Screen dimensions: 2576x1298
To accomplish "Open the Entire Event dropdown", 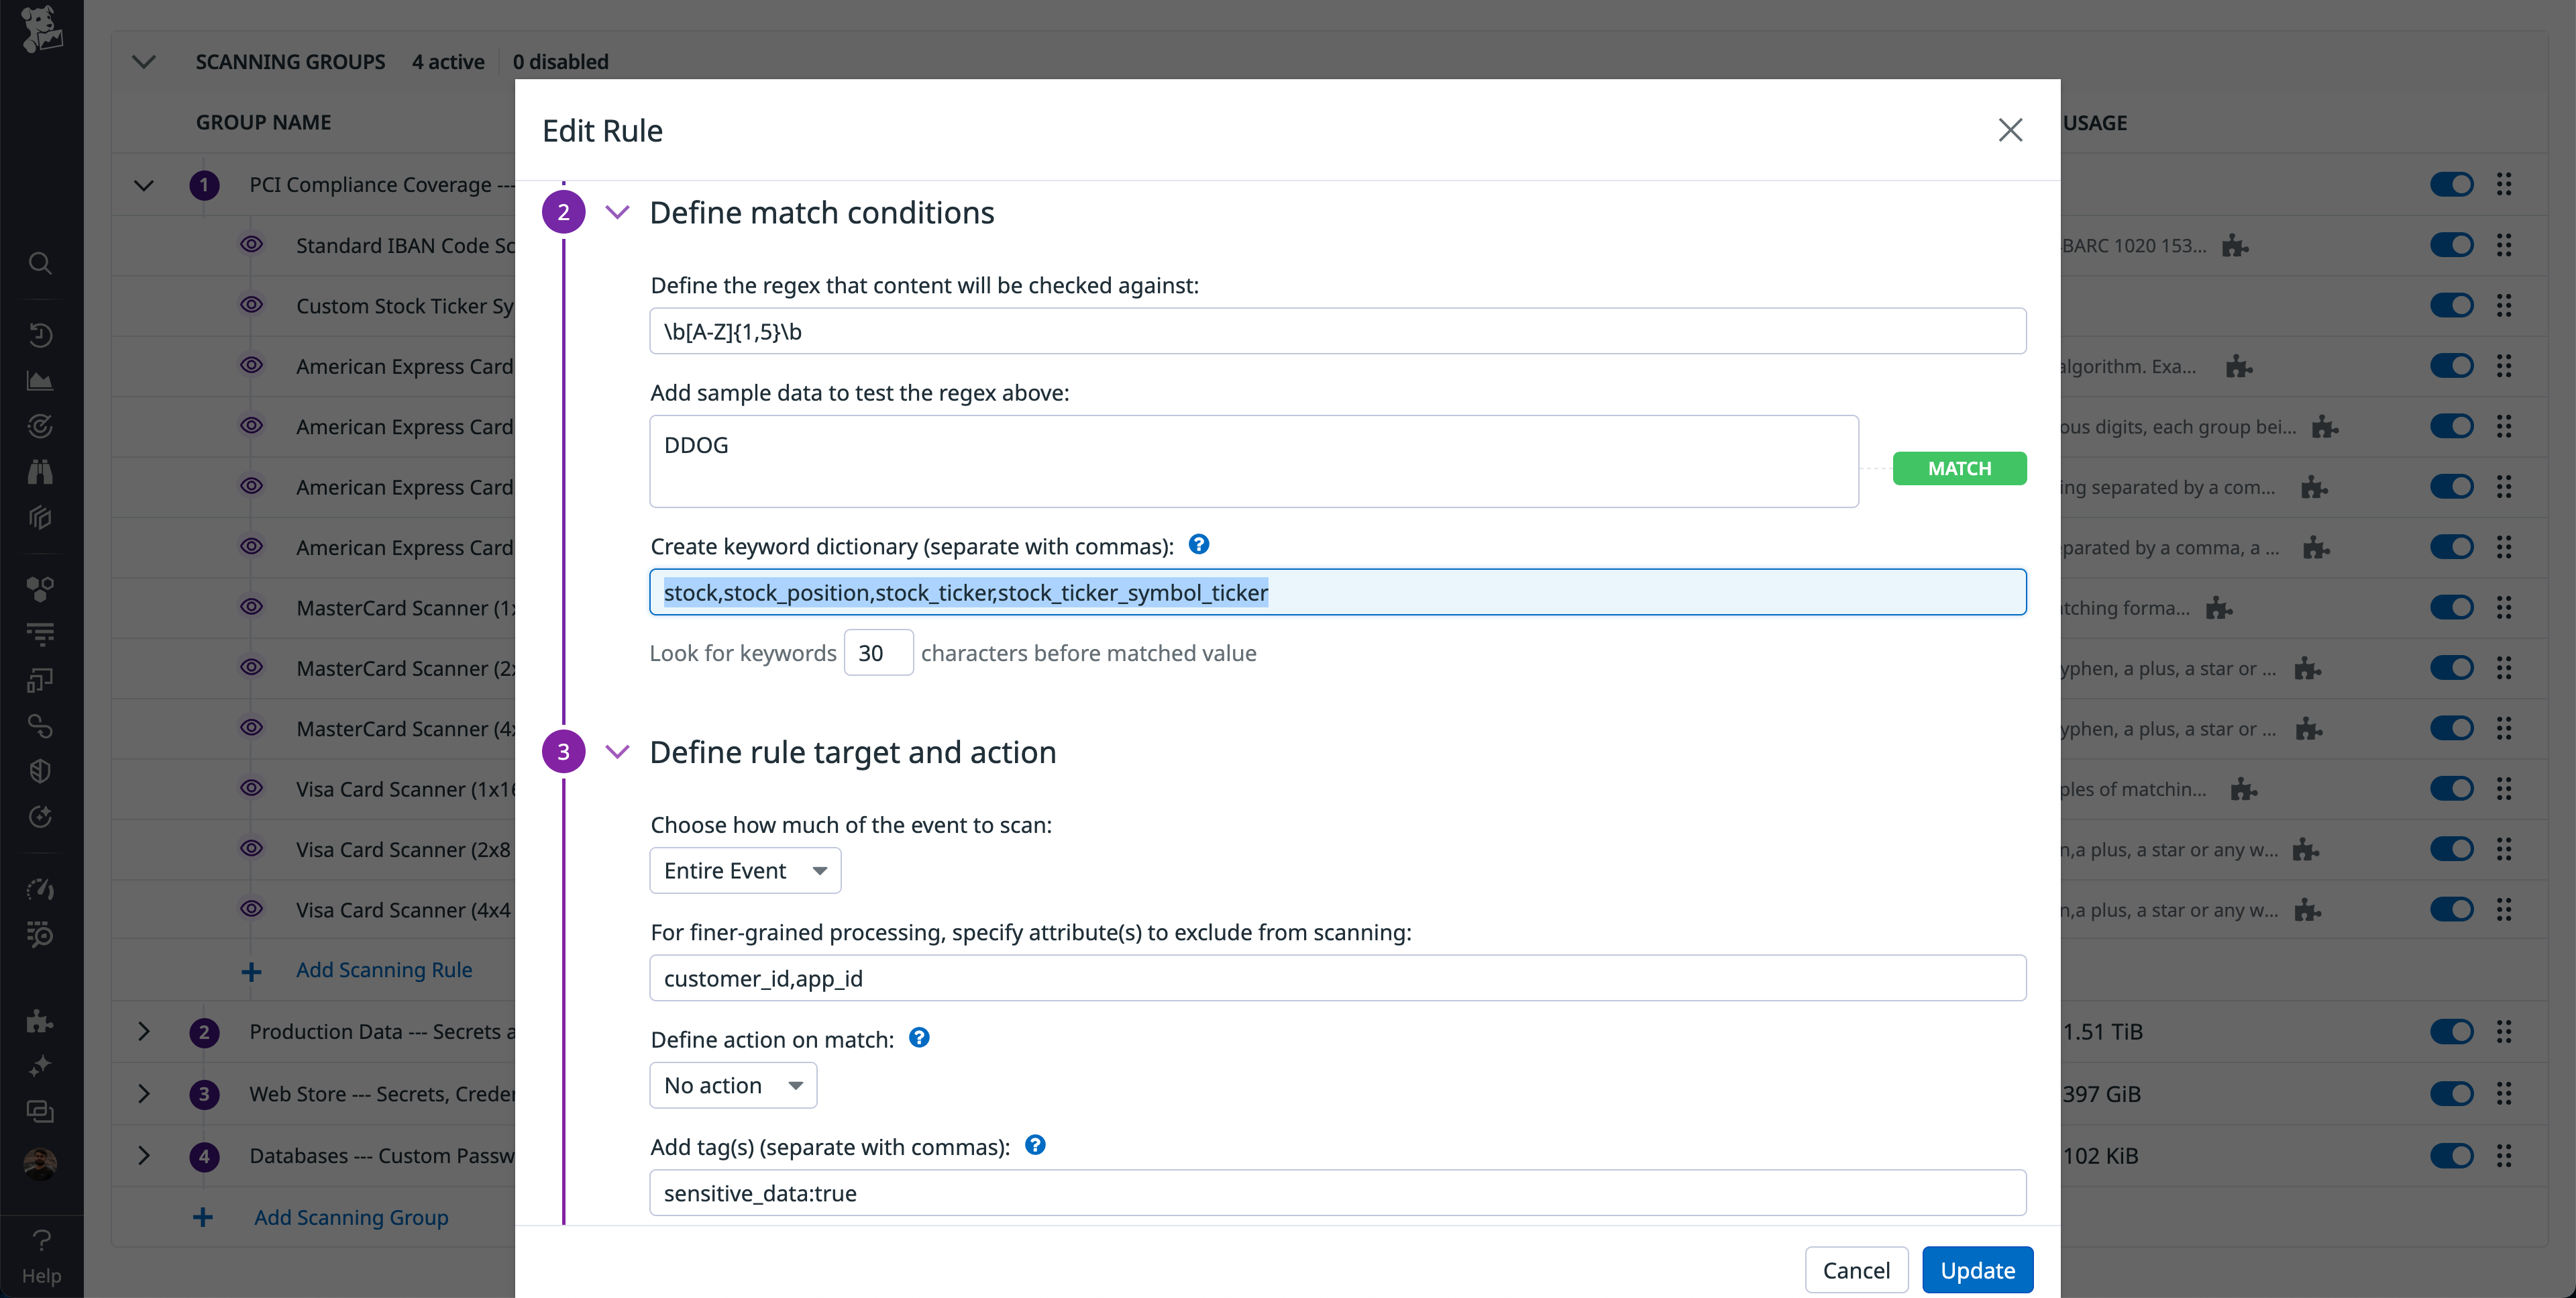I will click(745, 870).
